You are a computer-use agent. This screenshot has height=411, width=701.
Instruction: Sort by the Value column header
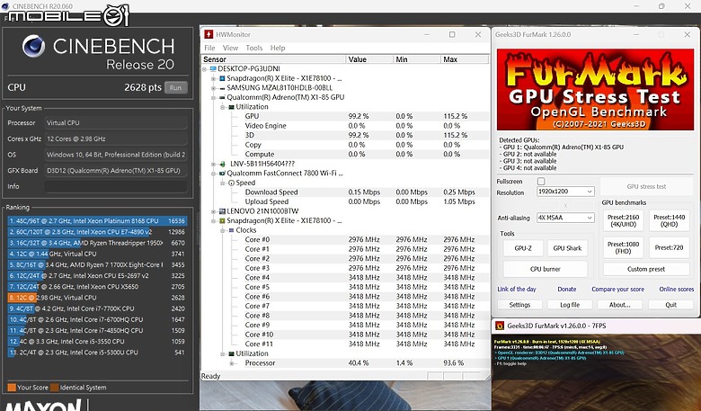pyautogui.click(x=369, y=59)
